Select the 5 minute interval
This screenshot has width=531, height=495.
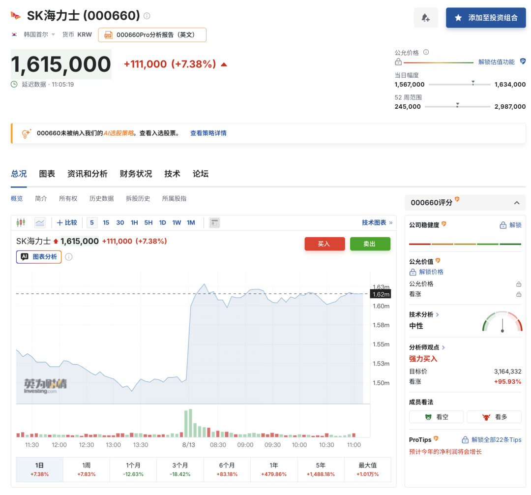(x=92, y=222)
